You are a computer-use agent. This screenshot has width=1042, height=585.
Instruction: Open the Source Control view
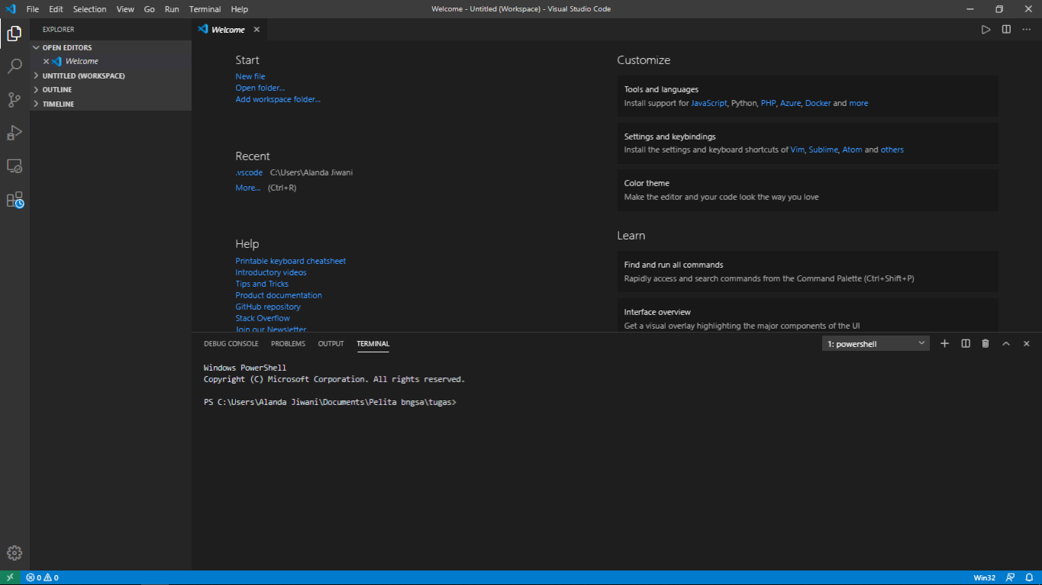pyautogui.click(x=15, y=99)
